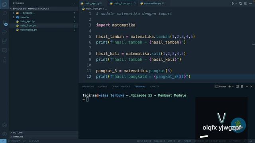Open the OUTPUT panel tab
Image resolution: width=255 pixels, height=143 pixels.
tap(103, 87)
